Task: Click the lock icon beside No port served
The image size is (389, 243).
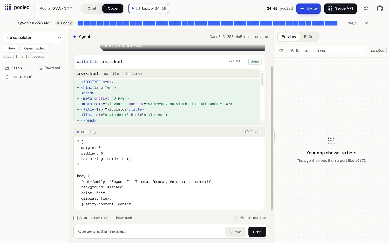Action: coord(292,51)
